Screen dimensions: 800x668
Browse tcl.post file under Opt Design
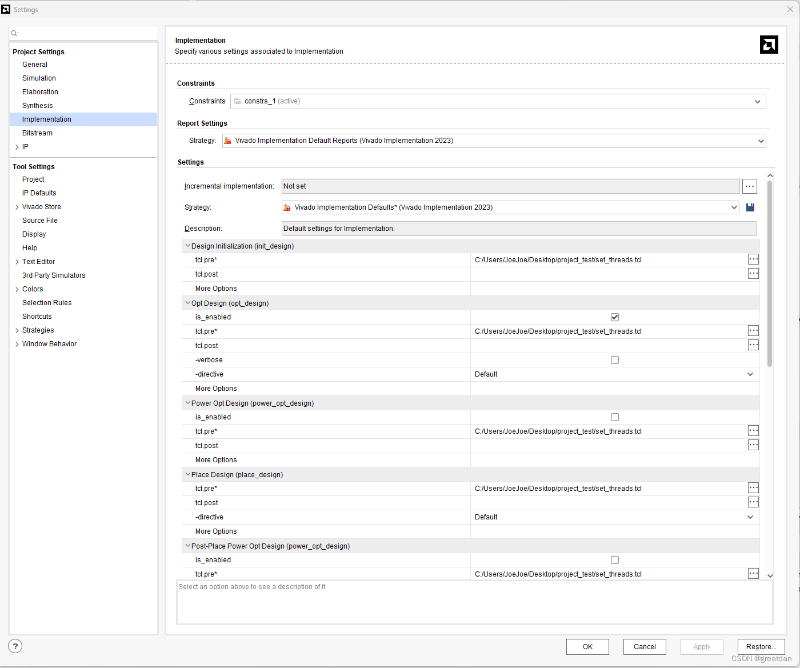pyautogui.click(x=753, y=345)
